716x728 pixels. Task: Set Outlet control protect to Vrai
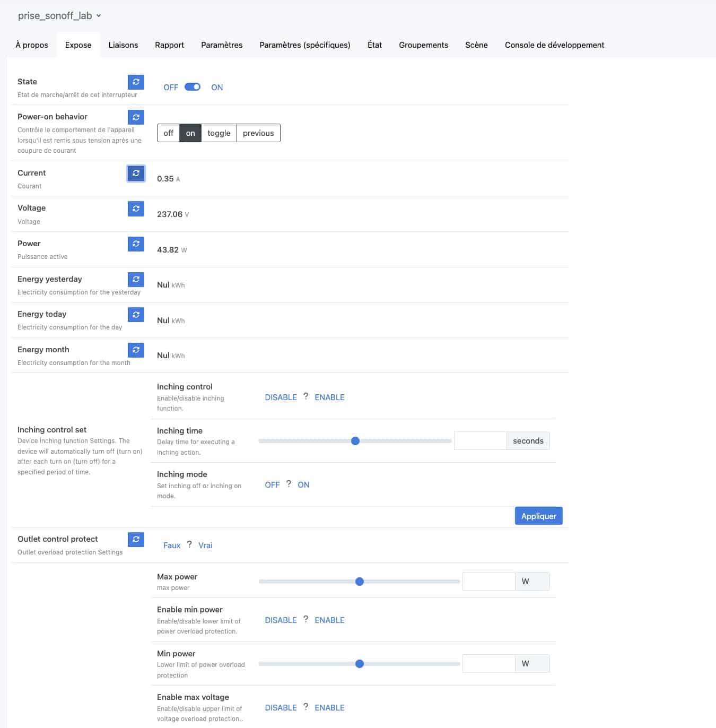point(205,545)
